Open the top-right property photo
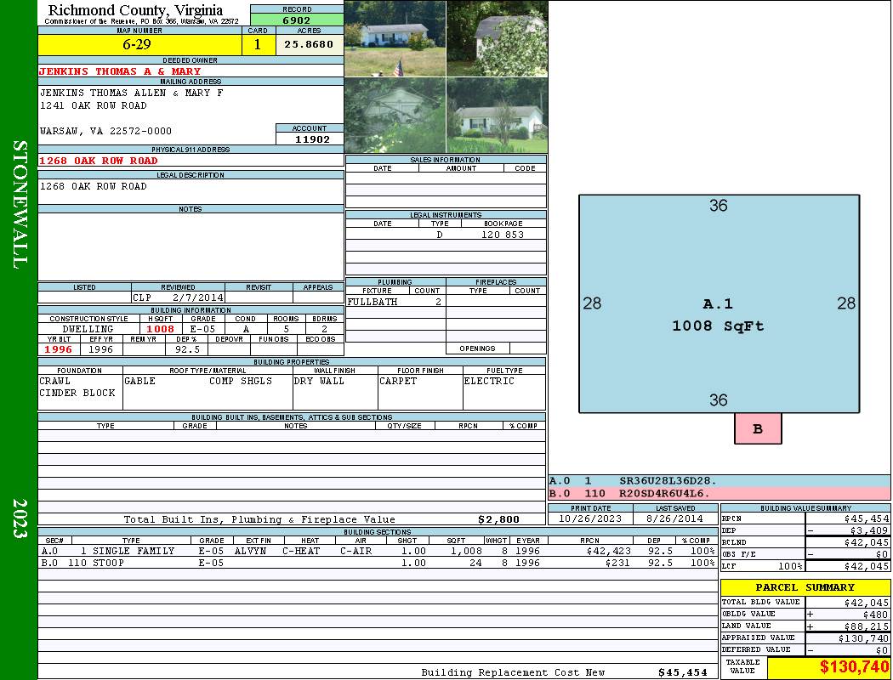This screenshot has width=893, height=680. [497, 39]
